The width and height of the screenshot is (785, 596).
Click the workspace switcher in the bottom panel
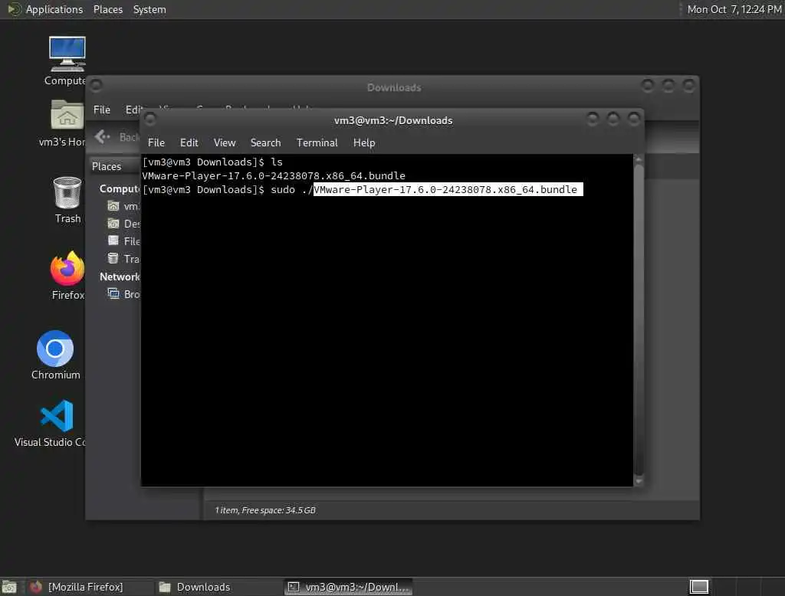click(x=699, y=587)
